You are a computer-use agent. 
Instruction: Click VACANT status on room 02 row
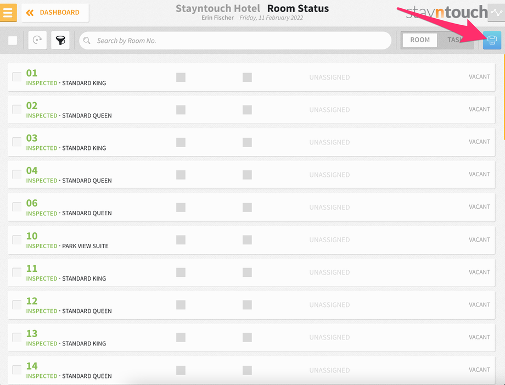479,109
